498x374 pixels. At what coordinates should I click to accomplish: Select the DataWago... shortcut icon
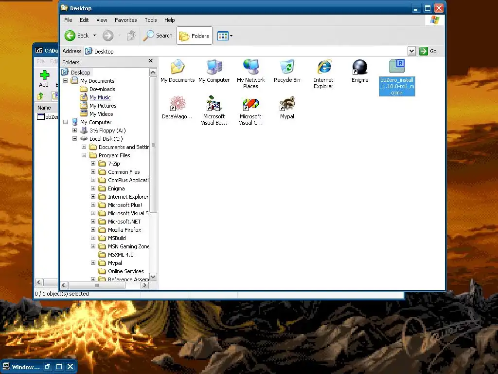(x=177, y=108)
